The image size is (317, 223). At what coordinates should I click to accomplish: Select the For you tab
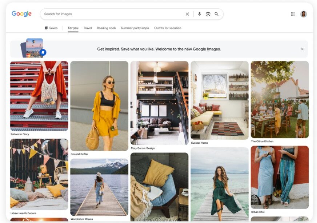click(73, 28)
